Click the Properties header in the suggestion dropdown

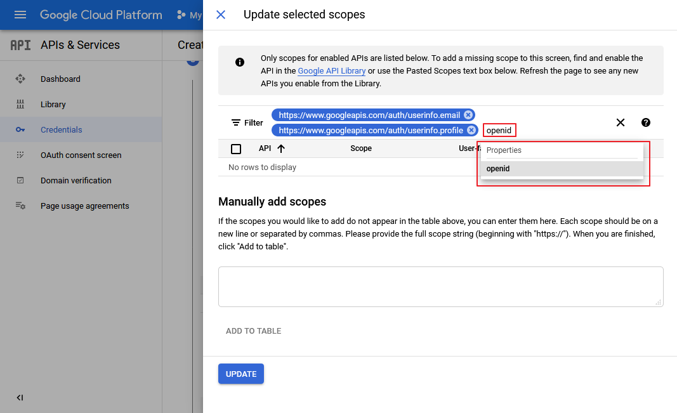coord(504,150)
